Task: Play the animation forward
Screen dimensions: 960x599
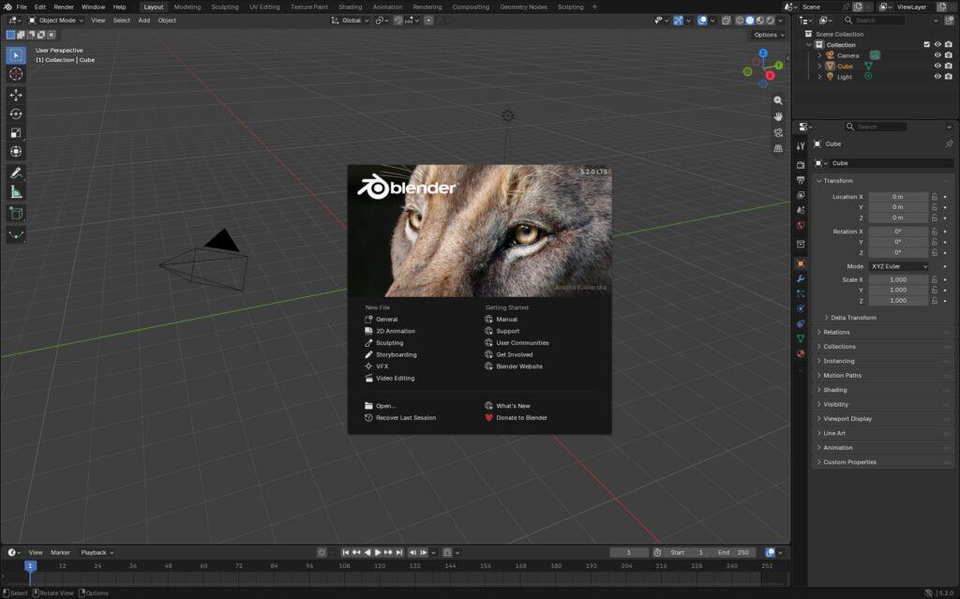Action: coord(378,552)
